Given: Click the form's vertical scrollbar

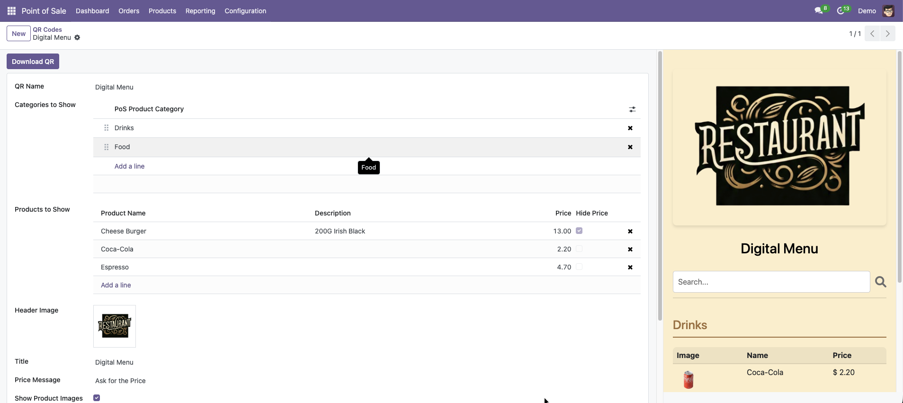Looking at the screenshot, I should pos(660,186).
